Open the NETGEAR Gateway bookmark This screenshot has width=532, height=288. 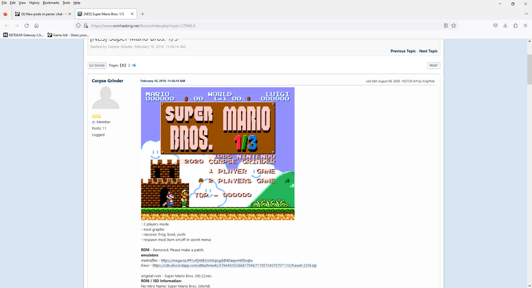[24, 35]
